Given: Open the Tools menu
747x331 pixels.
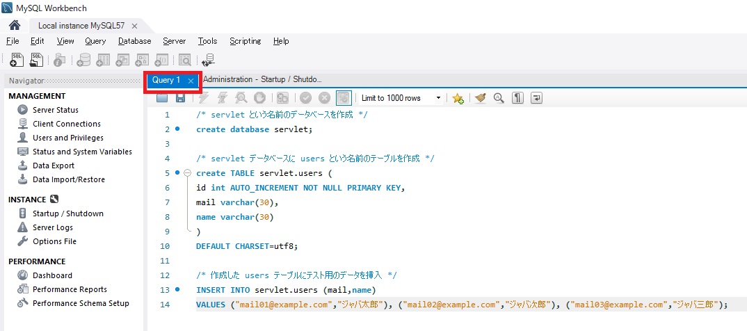Looking at the screenshot, I should [x=208, y=41].
